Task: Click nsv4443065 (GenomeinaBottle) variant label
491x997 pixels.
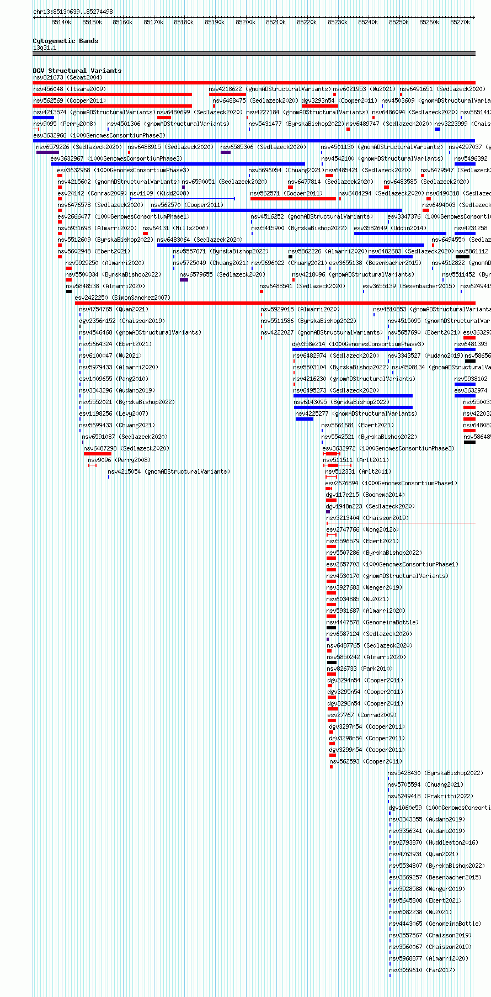Action: (x=435, y=924)
